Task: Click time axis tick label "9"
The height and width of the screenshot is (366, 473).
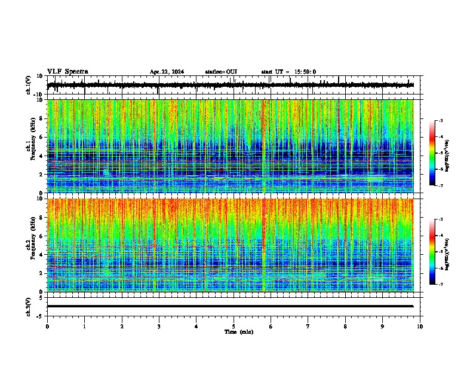Action: pyautogui.click(x=382, y=327)
